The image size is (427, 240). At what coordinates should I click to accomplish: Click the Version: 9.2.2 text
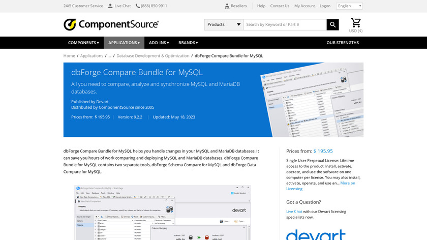[x=130, y=117]
